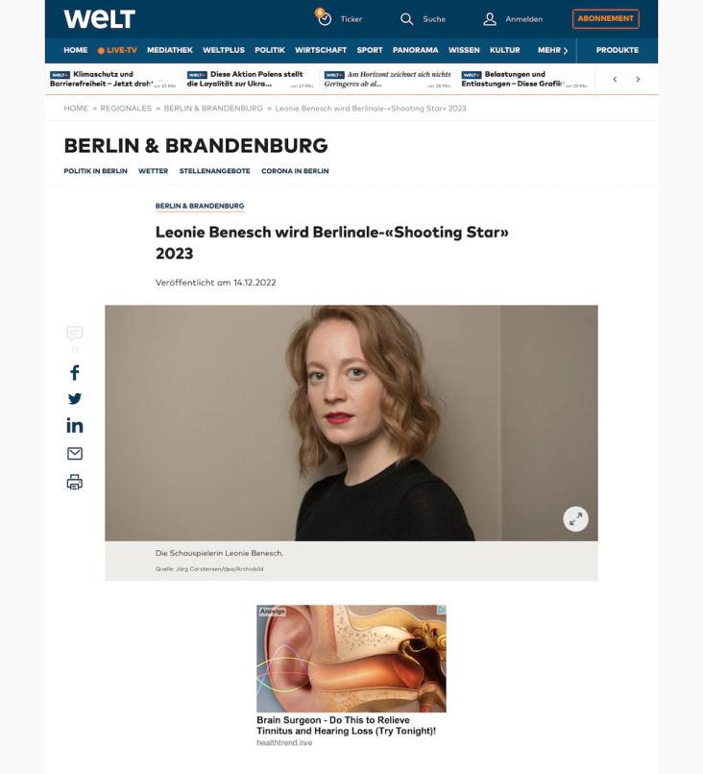The image size is (703, 774).
Task: Show next headlines with right chevron
Action: pyautogui.click(x=638, y=79)
